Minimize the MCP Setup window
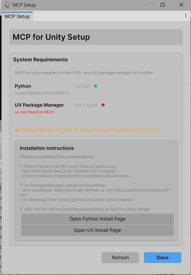191x275 pixels. [x=144, y=5]
